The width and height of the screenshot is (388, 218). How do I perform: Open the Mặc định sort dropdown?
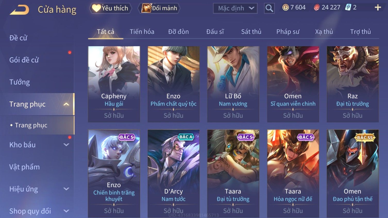(235, 8)
